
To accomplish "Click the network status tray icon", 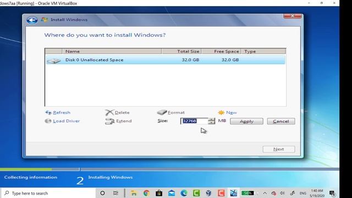I will [273, 193].
